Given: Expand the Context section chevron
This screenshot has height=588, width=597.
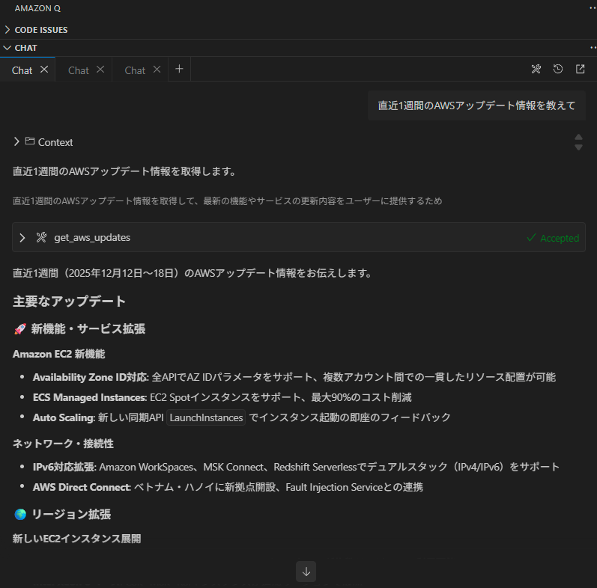Looking at the screenshot, I should (x=16, y=141).
